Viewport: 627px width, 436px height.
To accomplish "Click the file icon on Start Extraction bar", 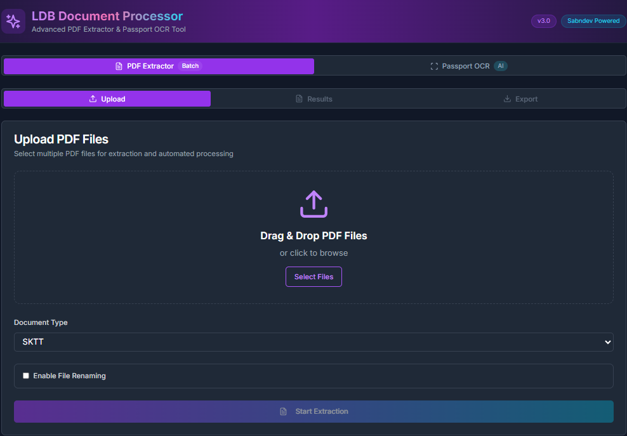I will pos(284,411).
